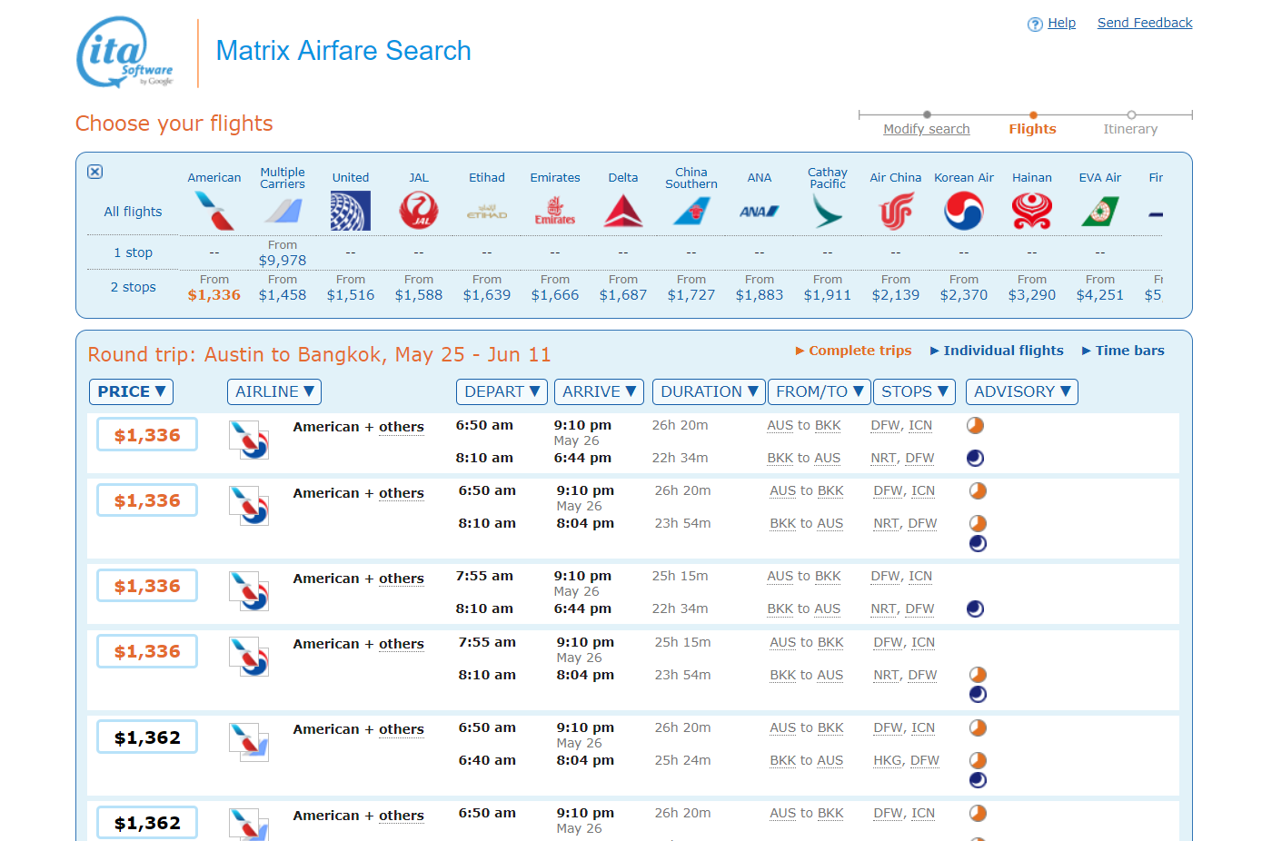Click HKG stop link in $1,362 result
Image resolution: width=1262 pixels, height=841 pixels.
click(x=888, y=760)
